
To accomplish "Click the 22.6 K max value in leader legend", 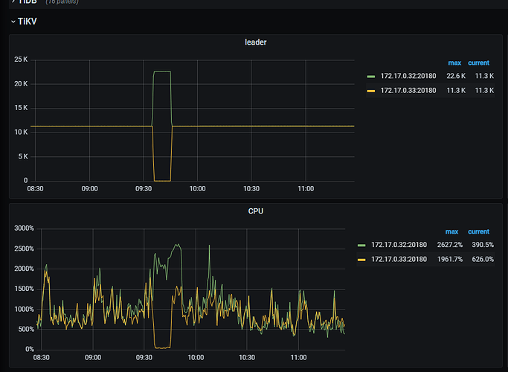I will pyautogui.click(x=454, y=76).
